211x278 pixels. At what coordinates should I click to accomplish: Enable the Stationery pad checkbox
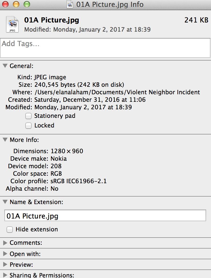[x=28, y=116]
